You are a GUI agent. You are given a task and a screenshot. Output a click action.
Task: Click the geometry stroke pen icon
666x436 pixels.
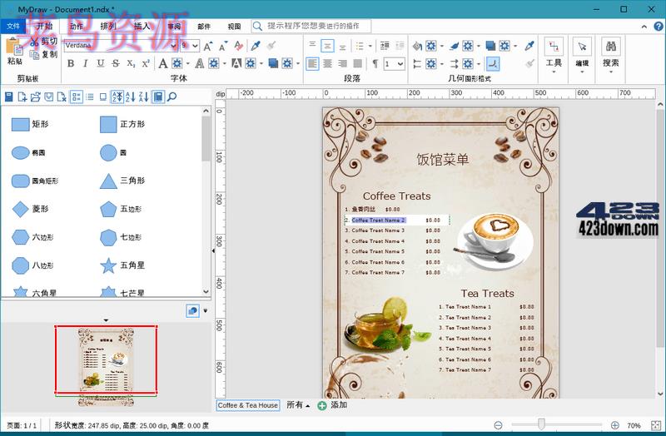[x=454, y=46]
